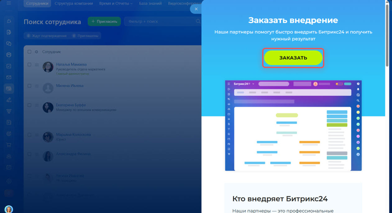392x213 pixels.
Task: Open the chat messenger sidebar icon
Action: tap(9, 43)
